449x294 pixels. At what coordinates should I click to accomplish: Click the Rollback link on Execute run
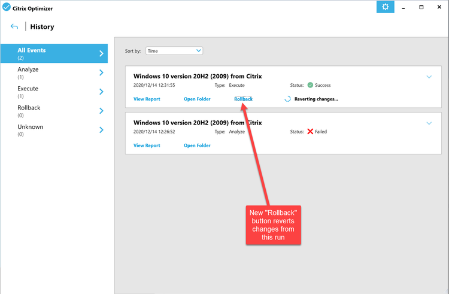pos(244,99)
